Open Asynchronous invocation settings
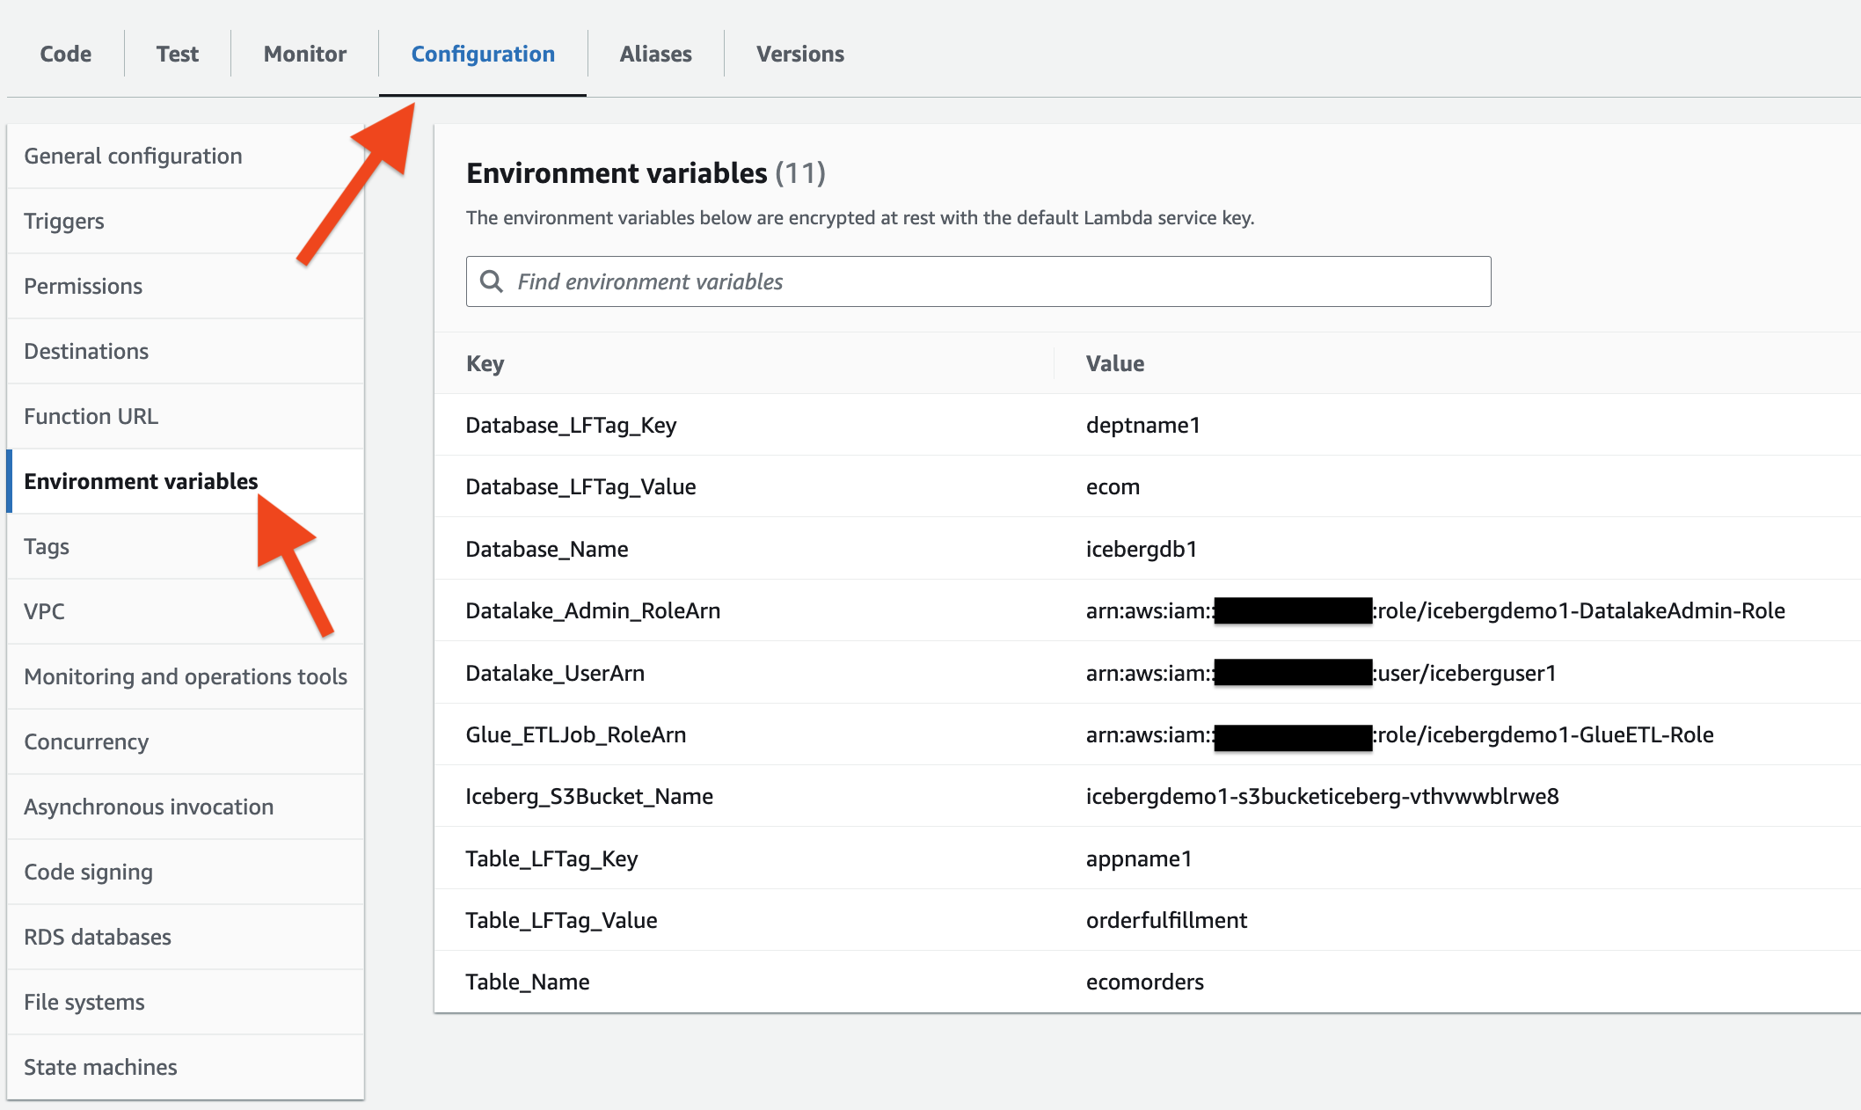The width and height of the screenshot is (1861, 1110). click(149, 807)
